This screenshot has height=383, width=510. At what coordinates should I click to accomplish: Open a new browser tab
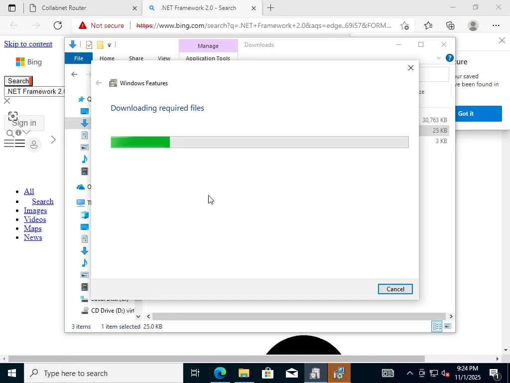270,8
